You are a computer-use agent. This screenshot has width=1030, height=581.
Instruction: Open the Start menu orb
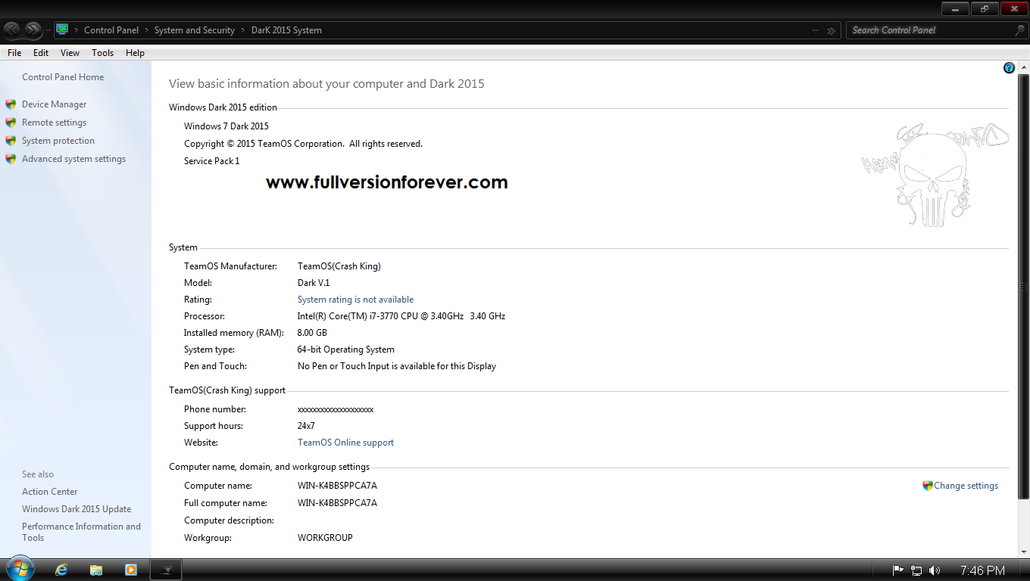point(19,570)
